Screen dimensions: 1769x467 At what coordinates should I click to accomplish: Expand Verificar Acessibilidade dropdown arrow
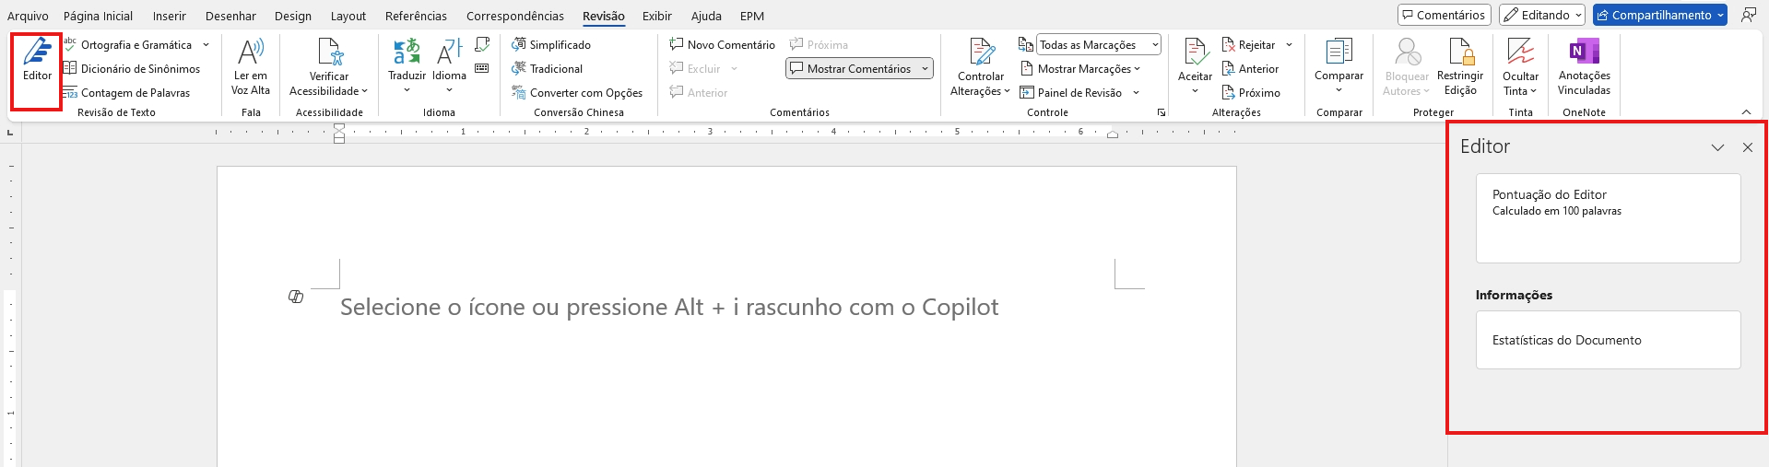click(x=365, y=91)
